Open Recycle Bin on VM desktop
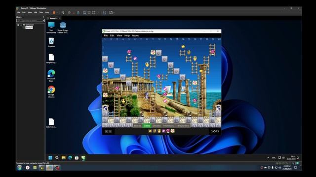This screenshot has width=316, height=177. [51, 43]
